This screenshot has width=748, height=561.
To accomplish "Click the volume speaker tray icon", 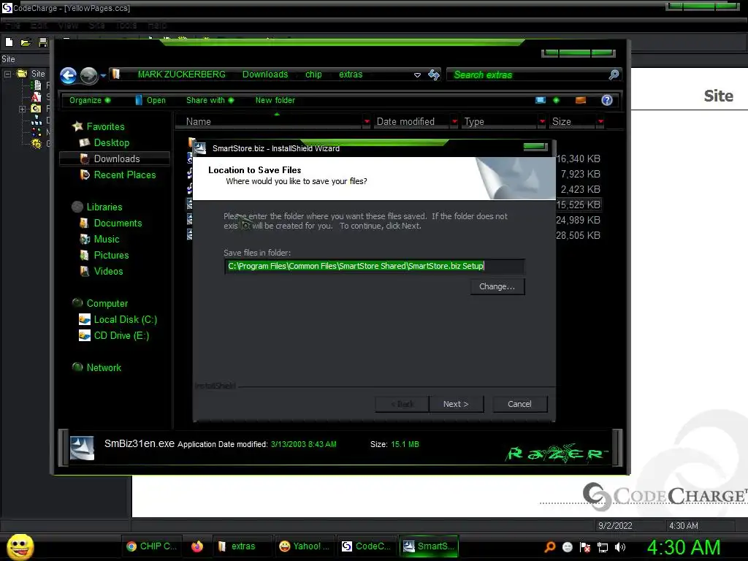I will pyautogui.click(x=620, y=547).
